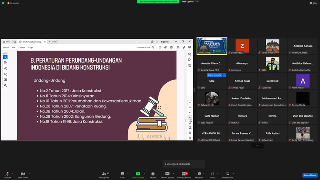Select Devina Cintya's video thumbnail
The height and width of the screenshot is (180, 320).
[212, 46]
